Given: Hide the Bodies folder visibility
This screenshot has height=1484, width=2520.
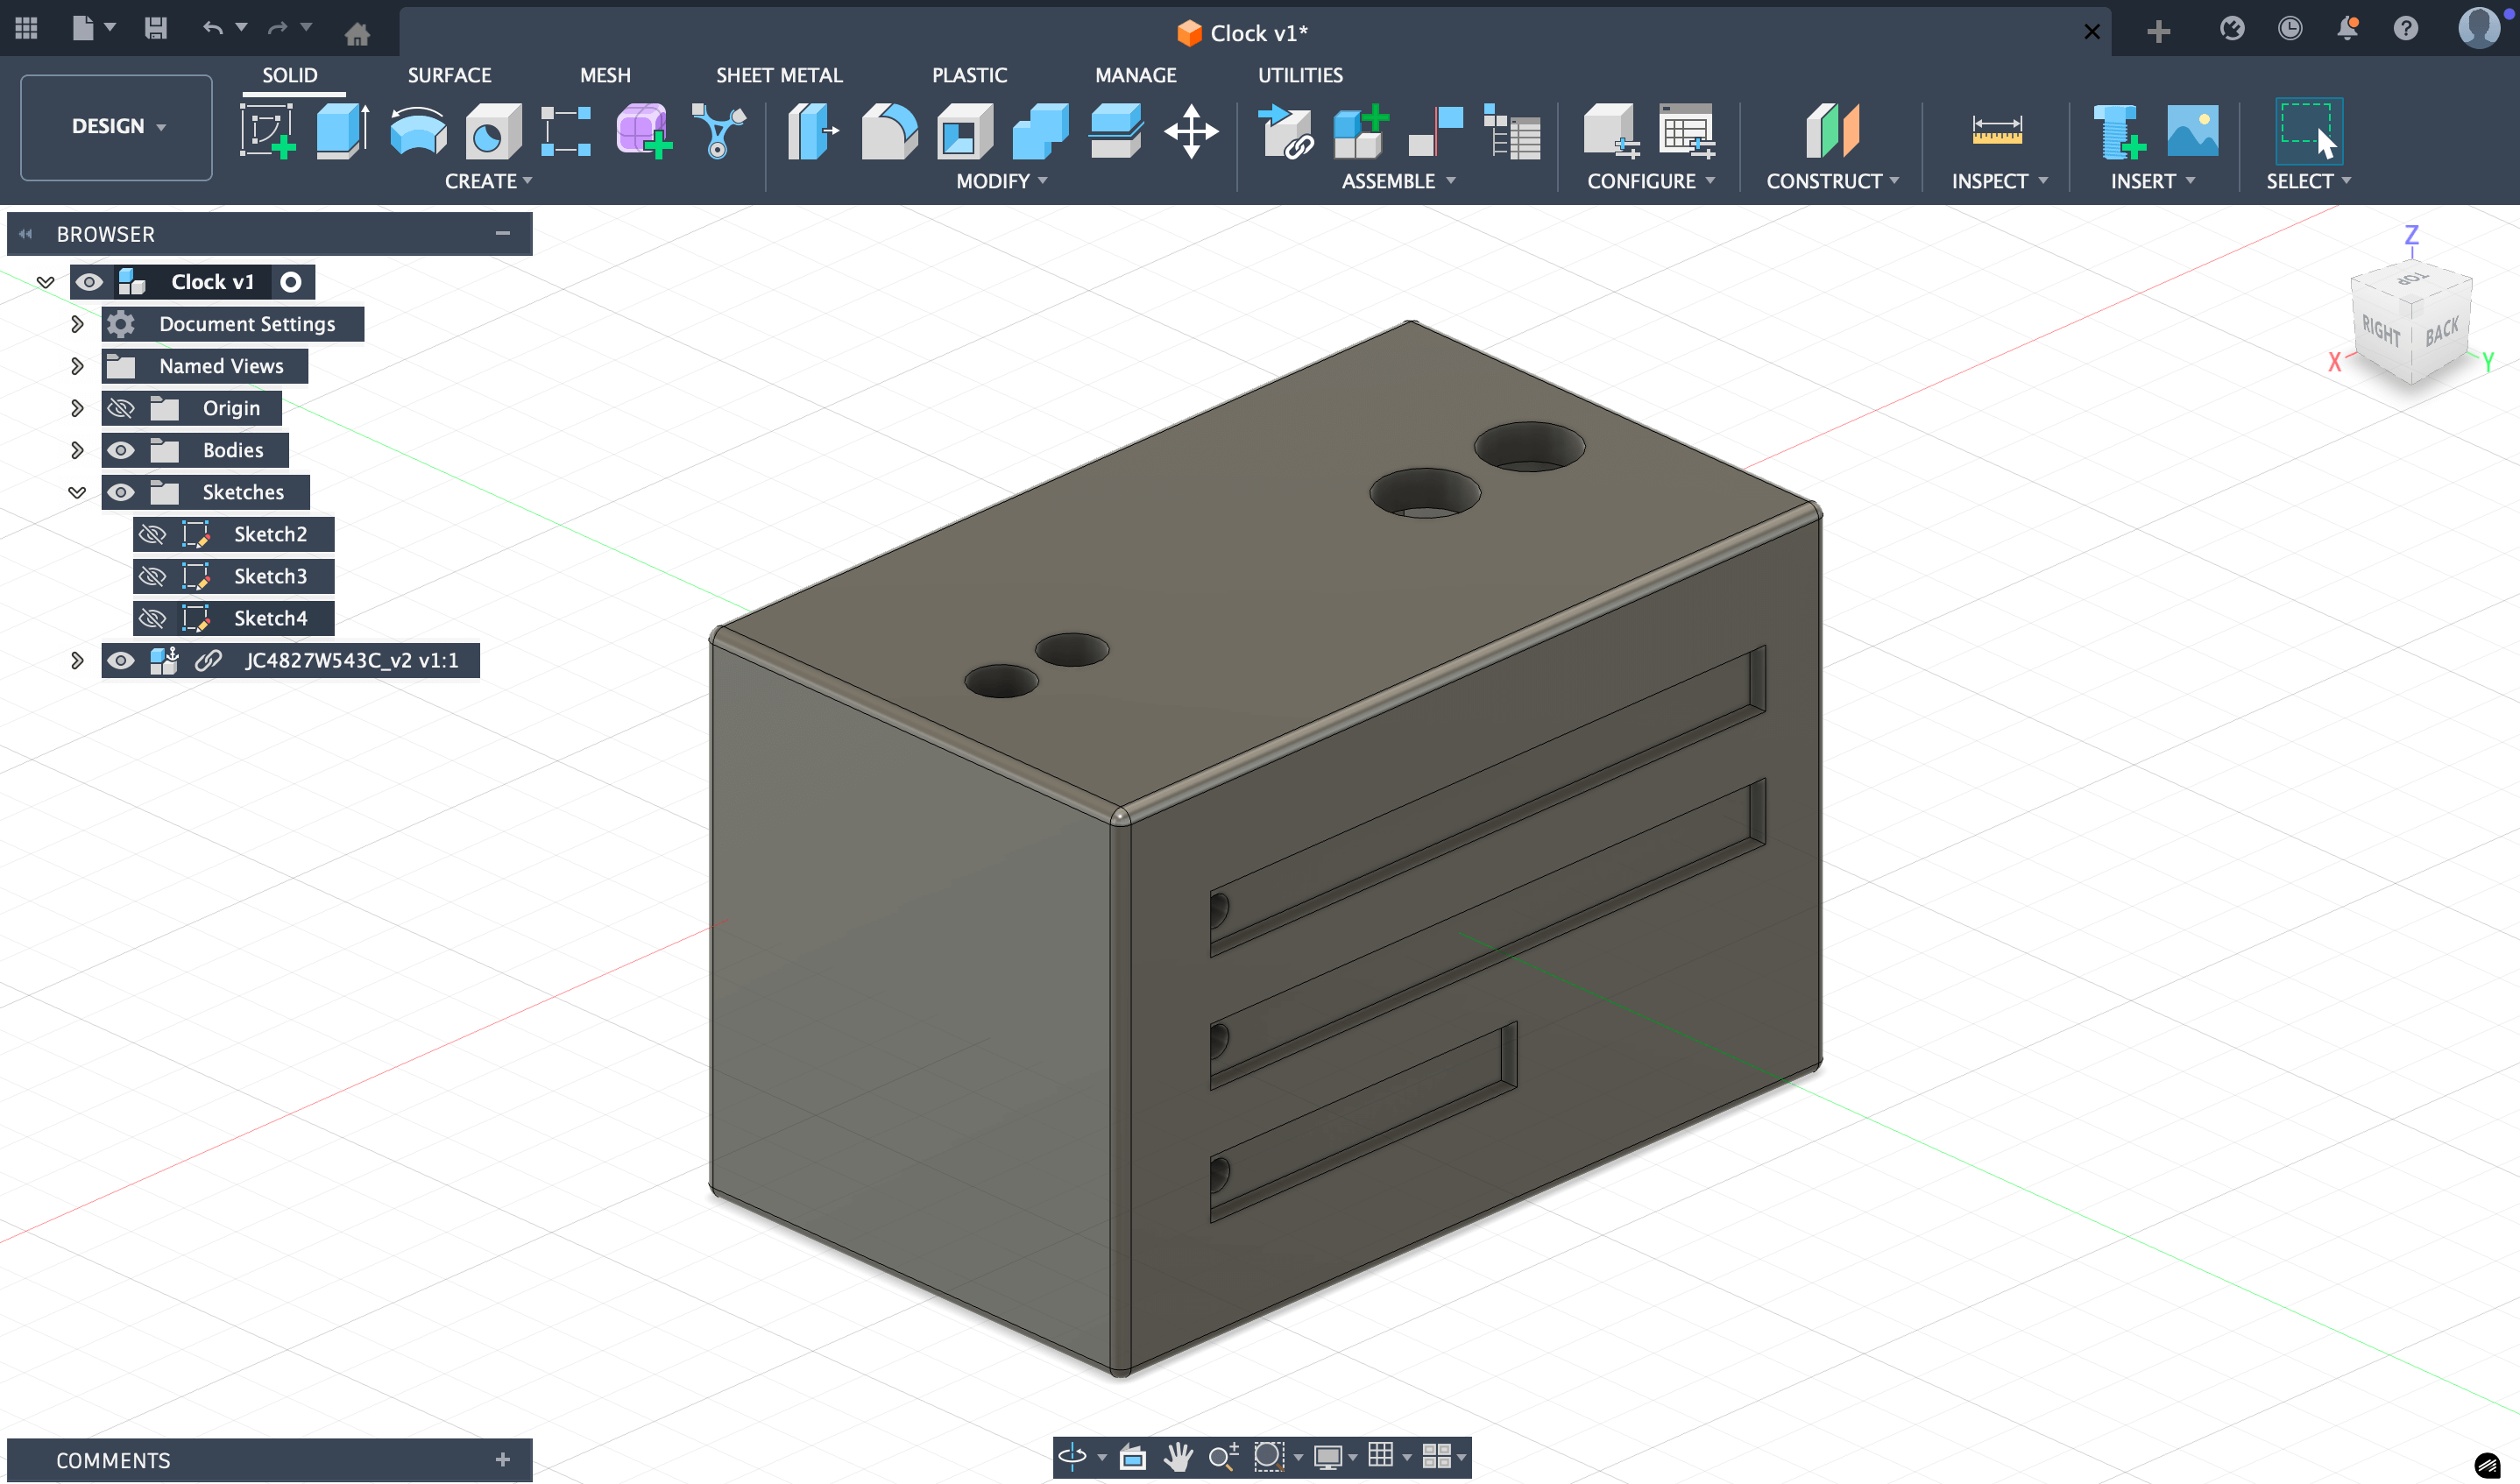Looking at the screenshot, I should [121, 450].
